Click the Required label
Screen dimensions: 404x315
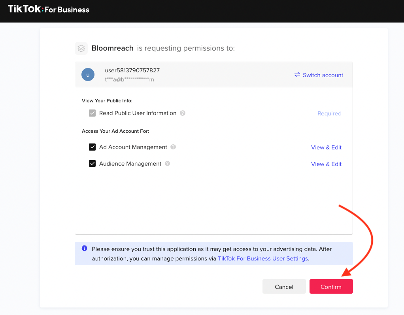pos(329,113)
